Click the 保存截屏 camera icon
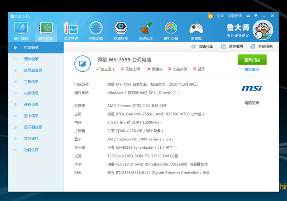 click(223, 47)
